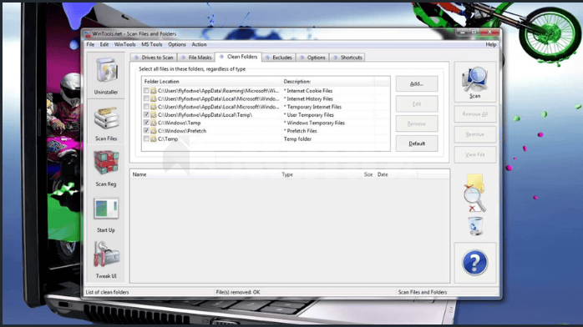Open the WinTools menu
Viewport: 583px width, 327px height.
pos(124,44)
